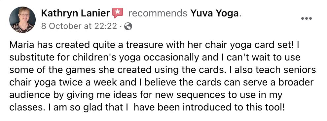Click the line starting "substitute for children's yoga"
The width and height of the screenshot is (327, 121).
tap(155, 58)
